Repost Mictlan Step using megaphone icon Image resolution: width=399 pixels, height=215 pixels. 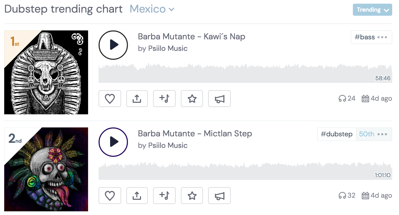click(x=219, y=196)
